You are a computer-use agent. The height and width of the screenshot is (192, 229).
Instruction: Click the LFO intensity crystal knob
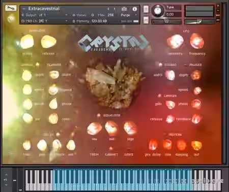click(175, 42)
